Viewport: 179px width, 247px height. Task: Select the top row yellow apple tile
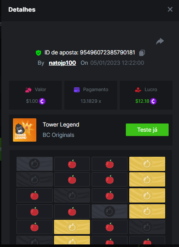coord(147,164)
